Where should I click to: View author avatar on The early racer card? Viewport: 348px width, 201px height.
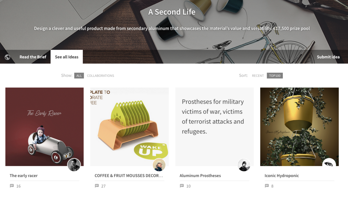74,165
